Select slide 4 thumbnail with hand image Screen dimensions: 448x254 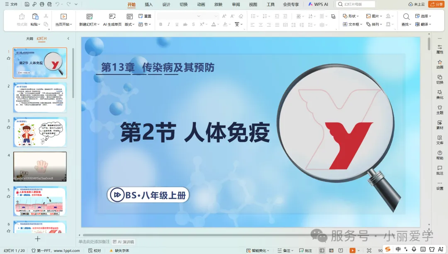pos(40,167)
